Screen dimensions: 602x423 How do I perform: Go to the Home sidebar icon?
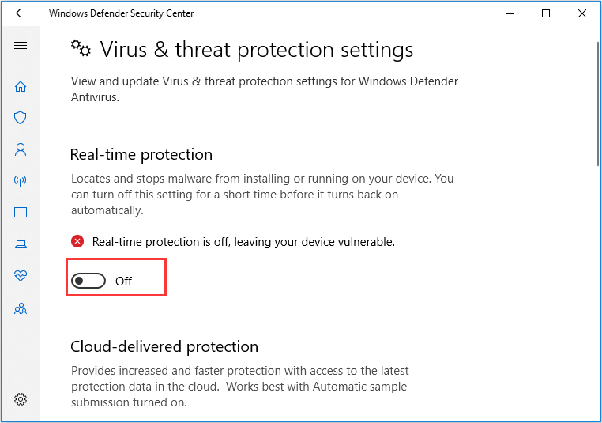21,86
